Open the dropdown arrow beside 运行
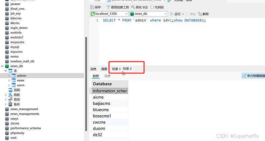The height and width of the screenshot is (141, 265). point(183,14)
